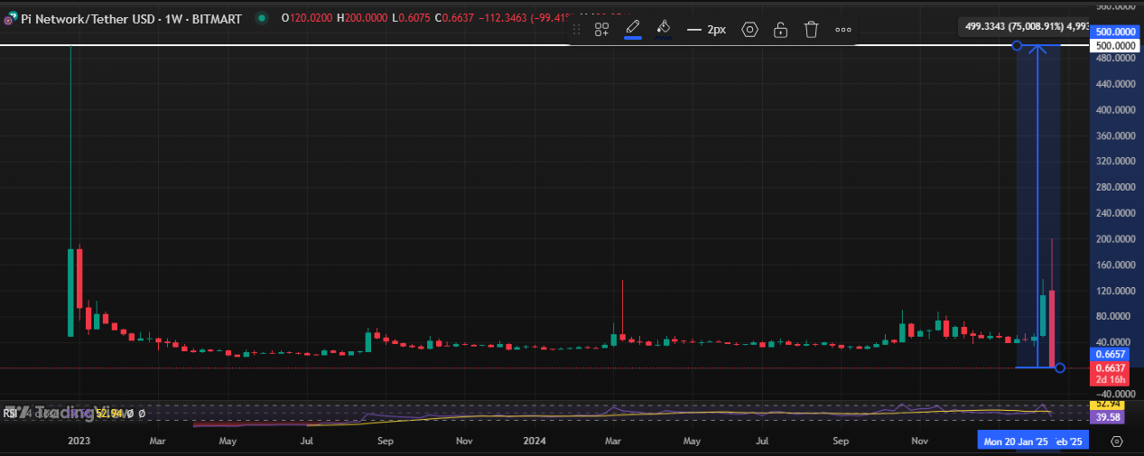Image resolution: width=1144 pixels, height=456 pixels.
Task: Click the RSI indicator label
Action: tap(10, 414)
